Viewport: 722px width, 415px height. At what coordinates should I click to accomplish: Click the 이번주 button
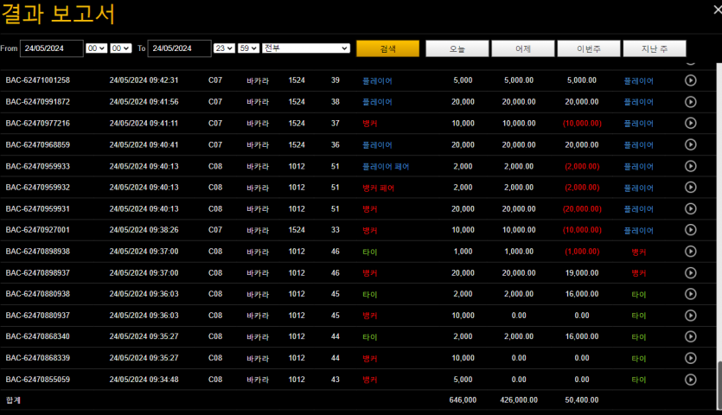pyautogui.click(x=589, y=48)
